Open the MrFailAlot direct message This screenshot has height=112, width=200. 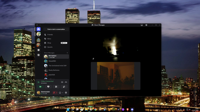(x=56, y=57)
